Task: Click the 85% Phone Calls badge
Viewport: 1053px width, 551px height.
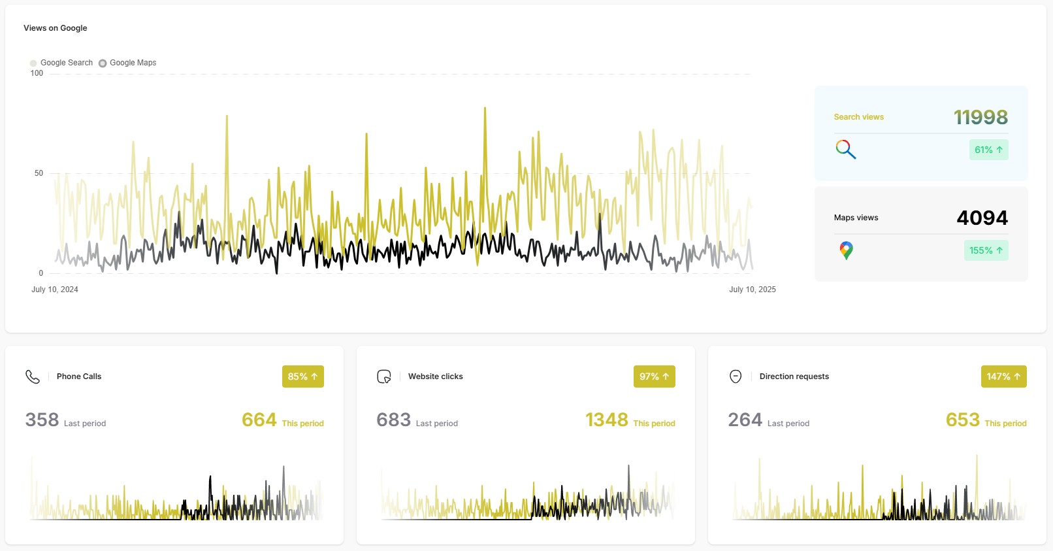Action: [302, 376]
